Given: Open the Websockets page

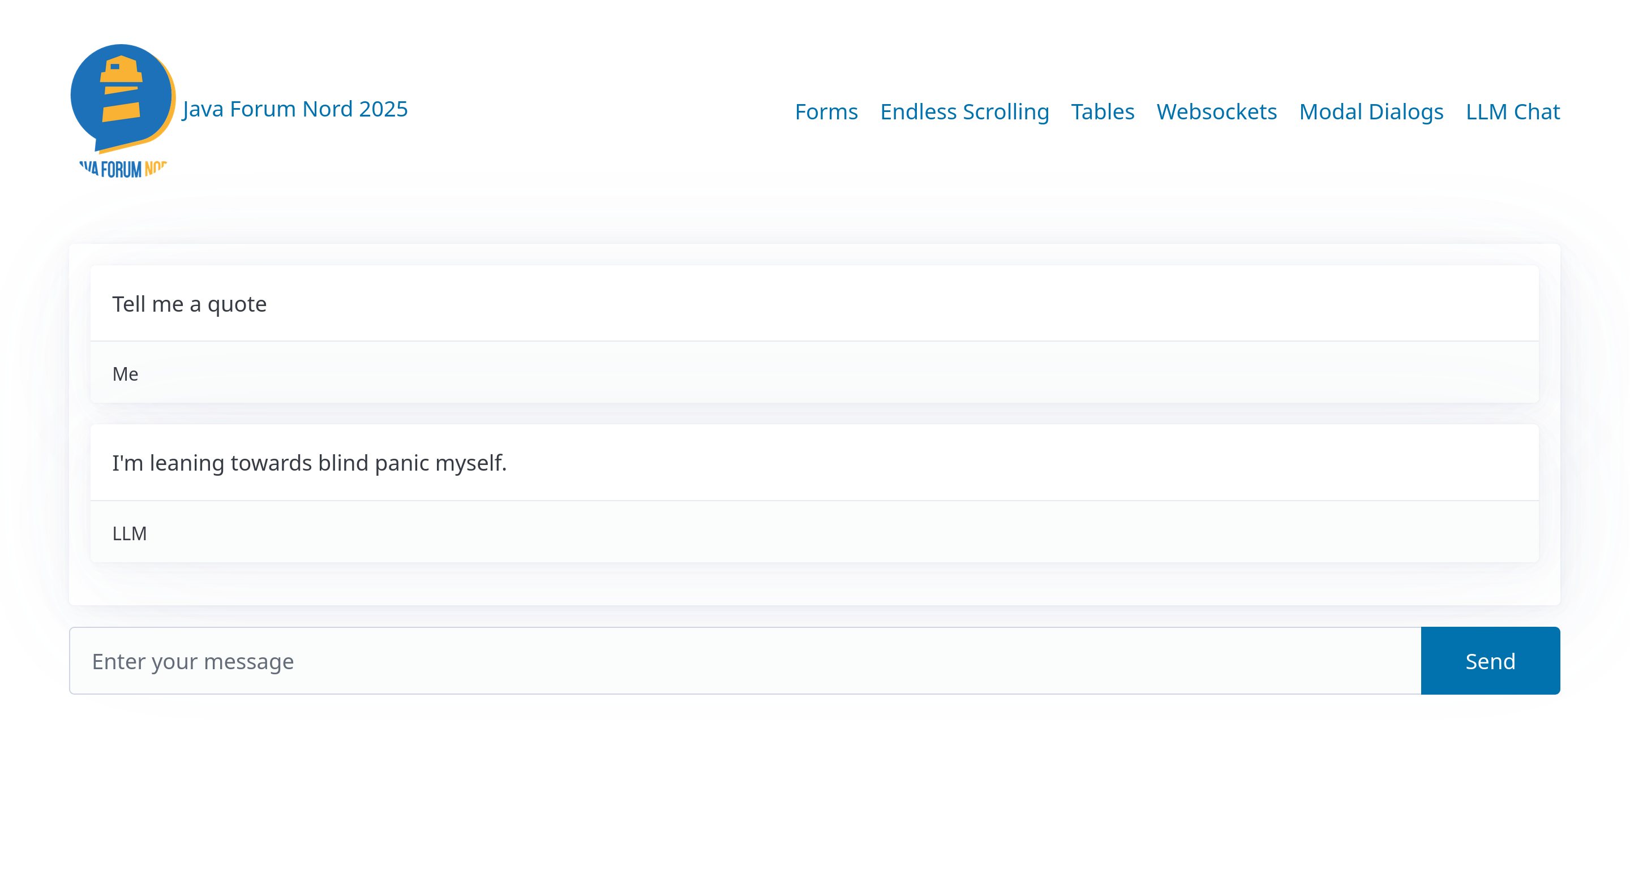Looking at the screenshot, I should coord(1216,111).
